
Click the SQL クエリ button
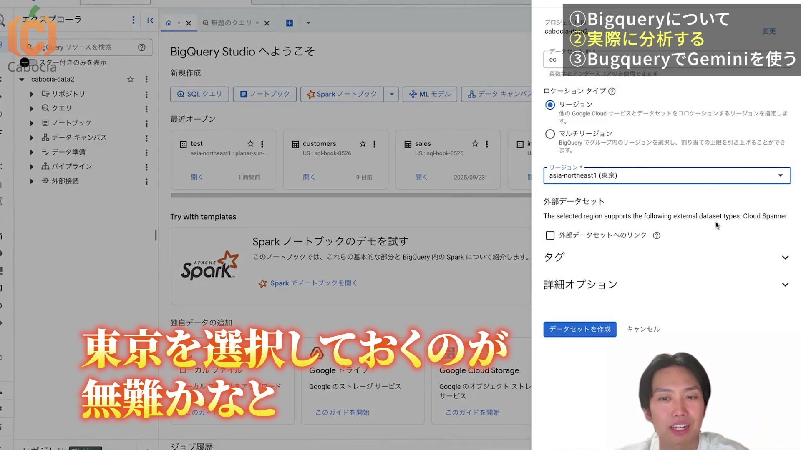coord(199,94)
